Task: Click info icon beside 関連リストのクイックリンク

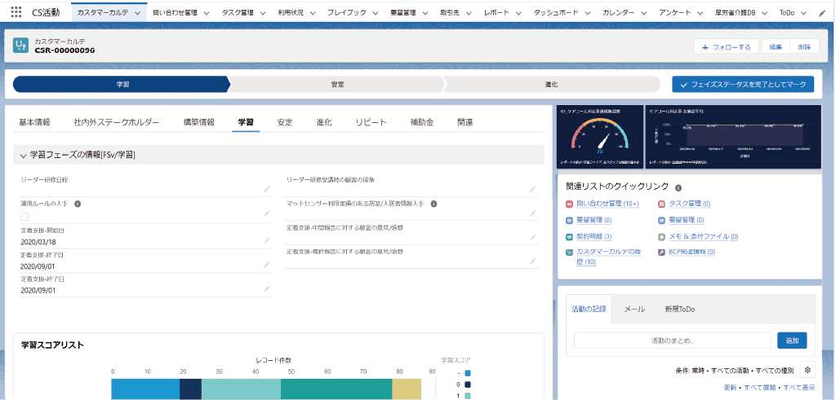Action: pyautogui.click(x=678, y=187)
